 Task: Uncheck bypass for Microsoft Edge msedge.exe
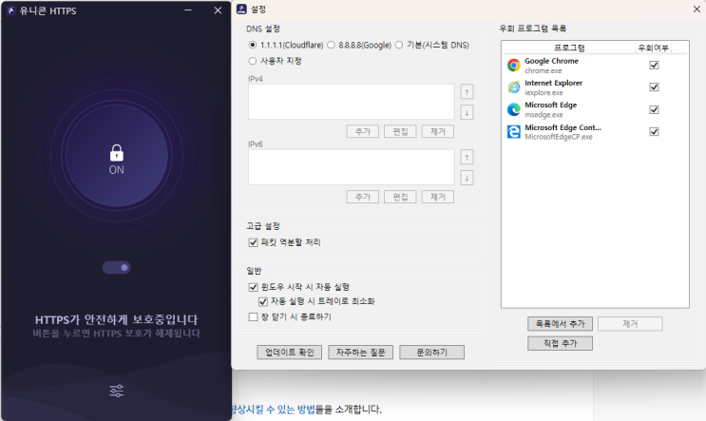tap(655, 109)
